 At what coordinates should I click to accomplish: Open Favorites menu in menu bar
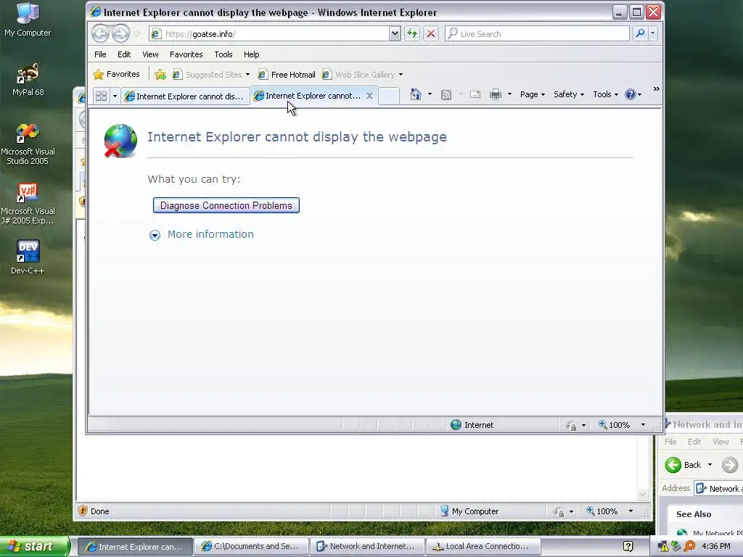(186, 54)
